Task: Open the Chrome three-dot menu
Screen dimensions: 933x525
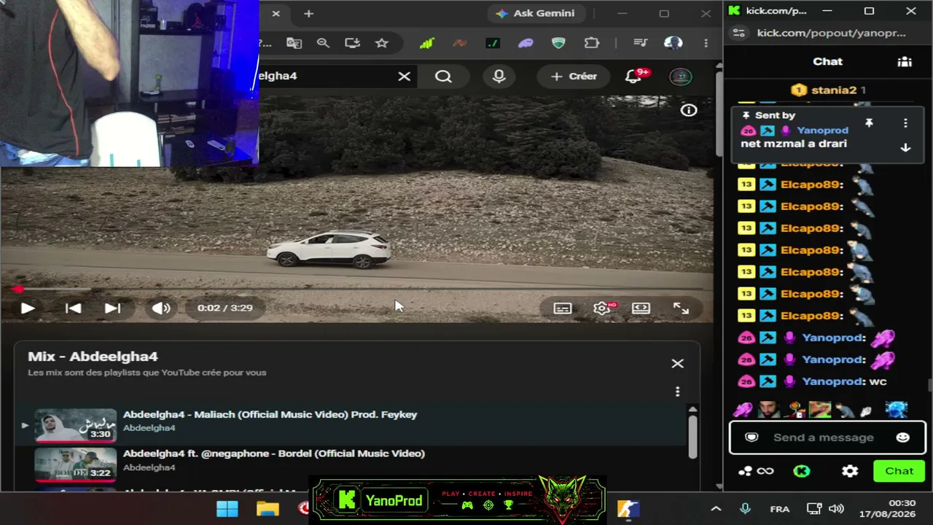Action: [706, 43]
